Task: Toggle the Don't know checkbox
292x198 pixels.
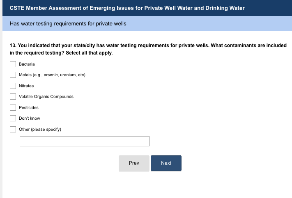Action: [13, 118]
